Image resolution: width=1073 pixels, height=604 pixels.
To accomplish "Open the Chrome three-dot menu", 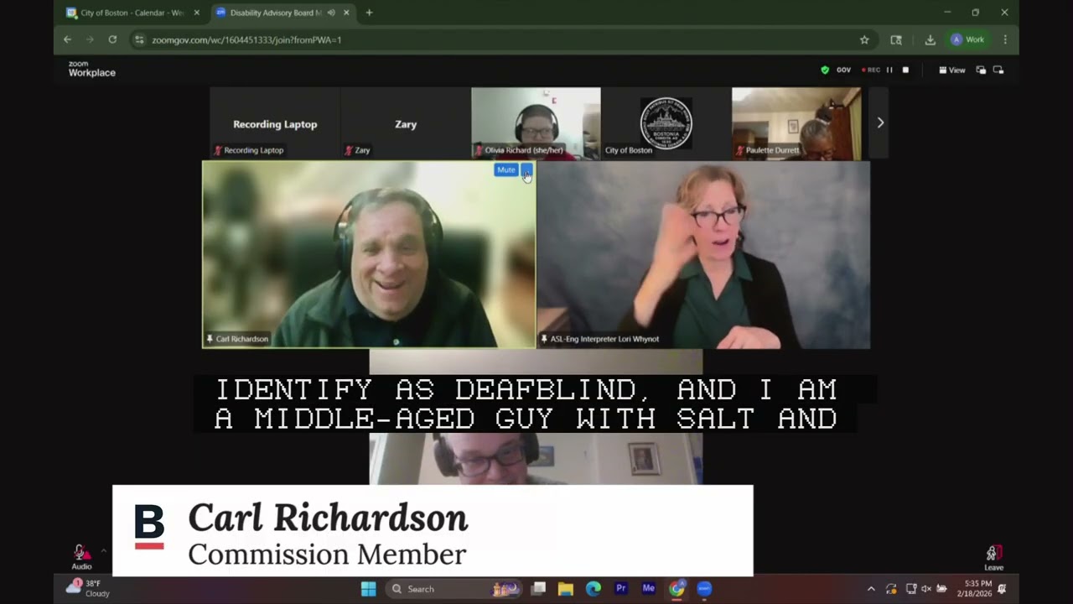I will (x=1005, y=39).
